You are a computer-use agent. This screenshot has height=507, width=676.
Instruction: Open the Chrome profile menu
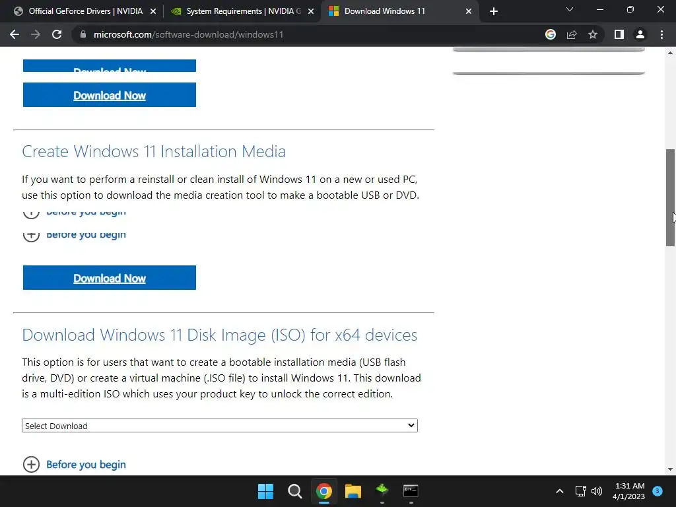640,34
